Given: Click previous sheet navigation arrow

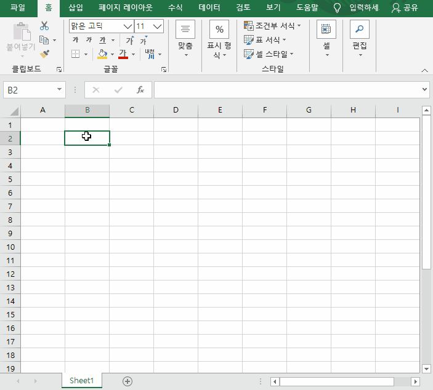Looking at the screenshot, I should (18, 381).
